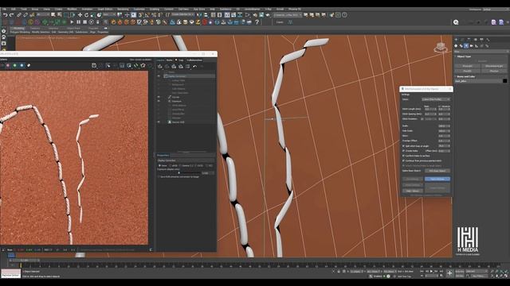Toggle visibility of Display Correction layer

159,76
